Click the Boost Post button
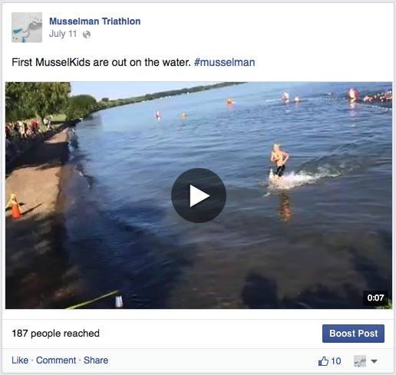Image resolution: width=396 pixels, height=375 pixels. (353, 334)
